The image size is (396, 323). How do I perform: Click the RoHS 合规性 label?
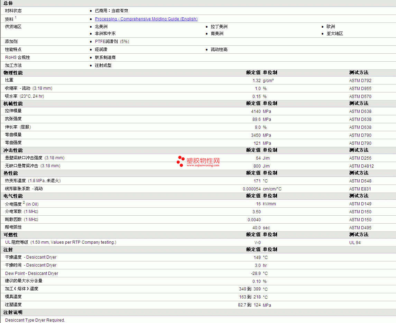17,57
